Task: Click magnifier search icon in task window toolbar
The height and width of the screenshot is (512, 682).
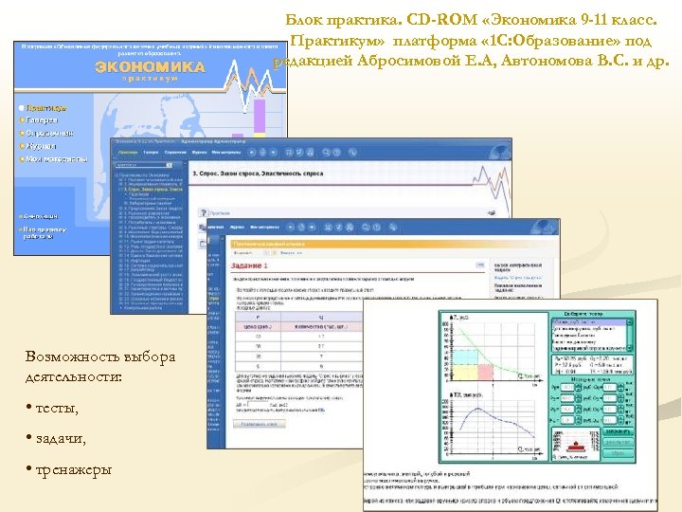Action: 366,228
